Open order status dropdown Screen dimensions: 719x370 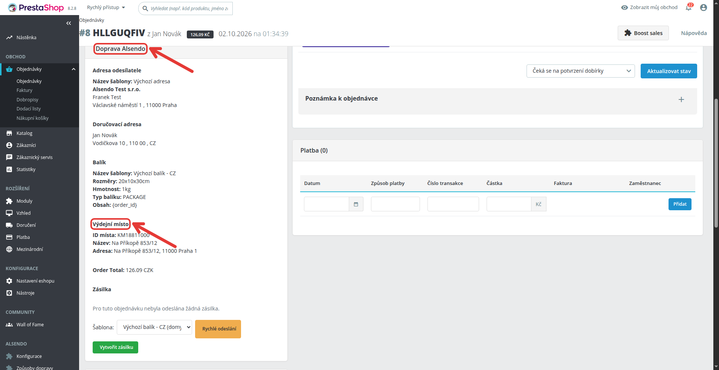pyautogui.click(x=580, y=71)
